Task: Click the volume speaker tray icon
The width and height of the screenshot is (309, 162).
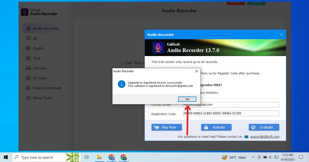Action: pos(271,157)
